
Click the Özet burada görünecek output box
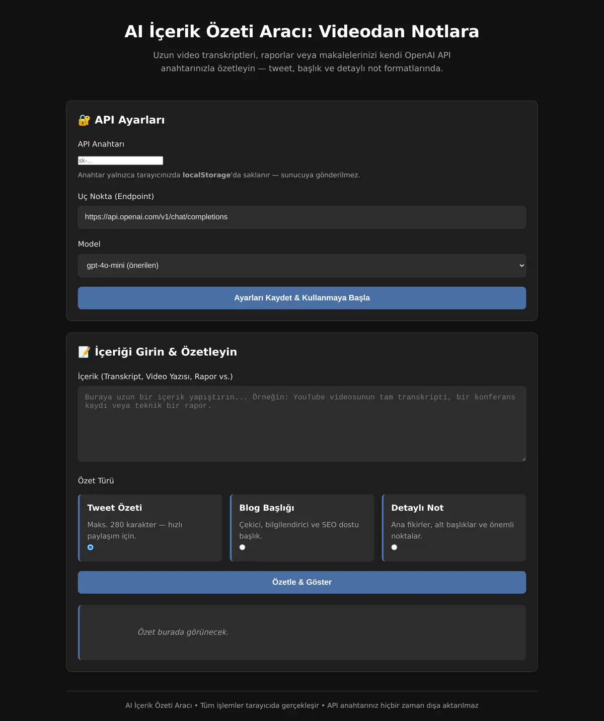click(x=302, y=632)
